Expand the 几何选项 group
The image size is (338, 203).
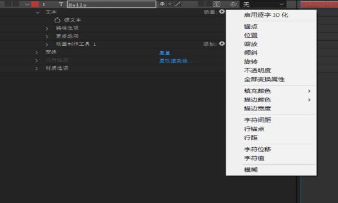point(37,60)
